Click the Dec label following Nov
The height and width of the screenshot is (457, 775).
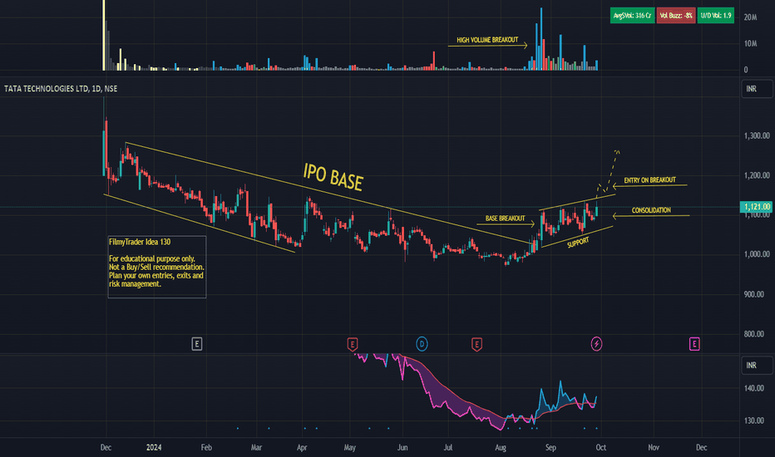(701, 448)
